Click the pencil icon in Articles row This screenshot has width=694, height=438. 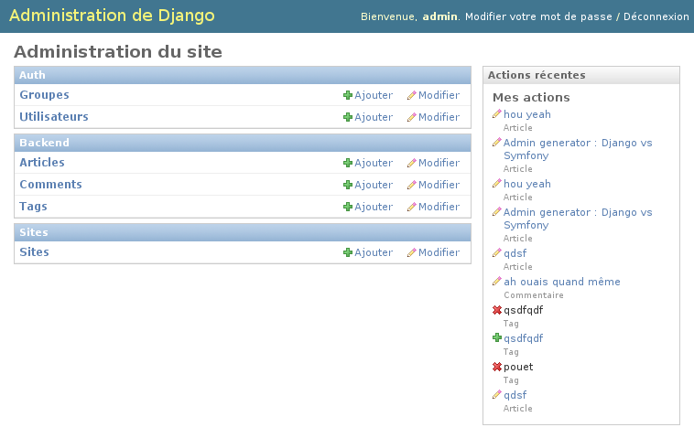[412, 163]
